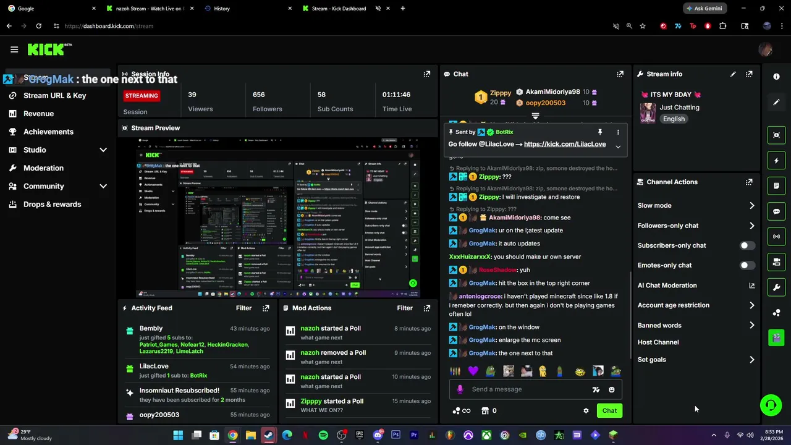Open Achievements in the sidebar
The image size is (791, 445).
tap(48, 132)
